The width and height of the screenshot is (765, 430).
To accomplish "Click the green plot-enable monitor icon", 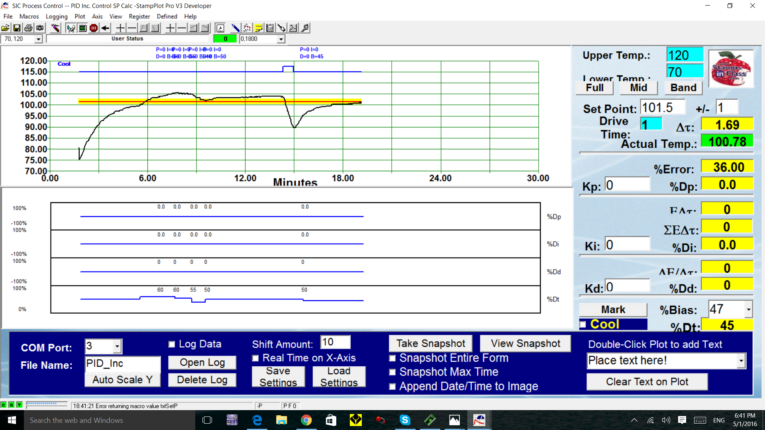I will coord(82,28).
